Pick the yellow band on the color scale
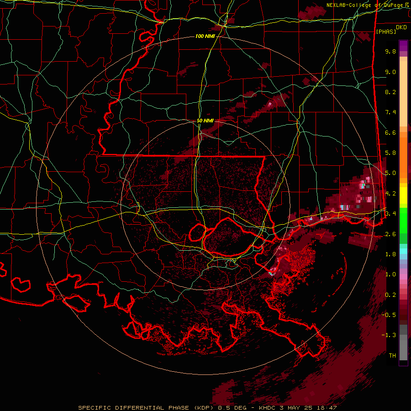The image size is (411, 411). coord(403,195)
